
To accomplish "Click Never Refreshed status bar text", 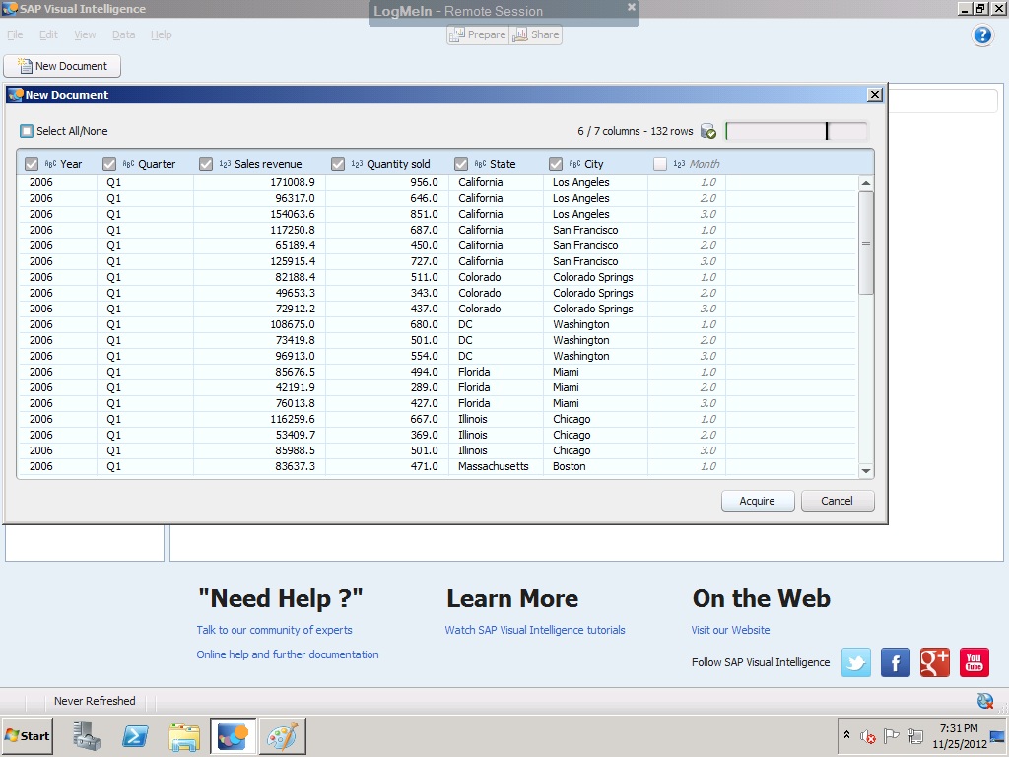I will (95, 701).
